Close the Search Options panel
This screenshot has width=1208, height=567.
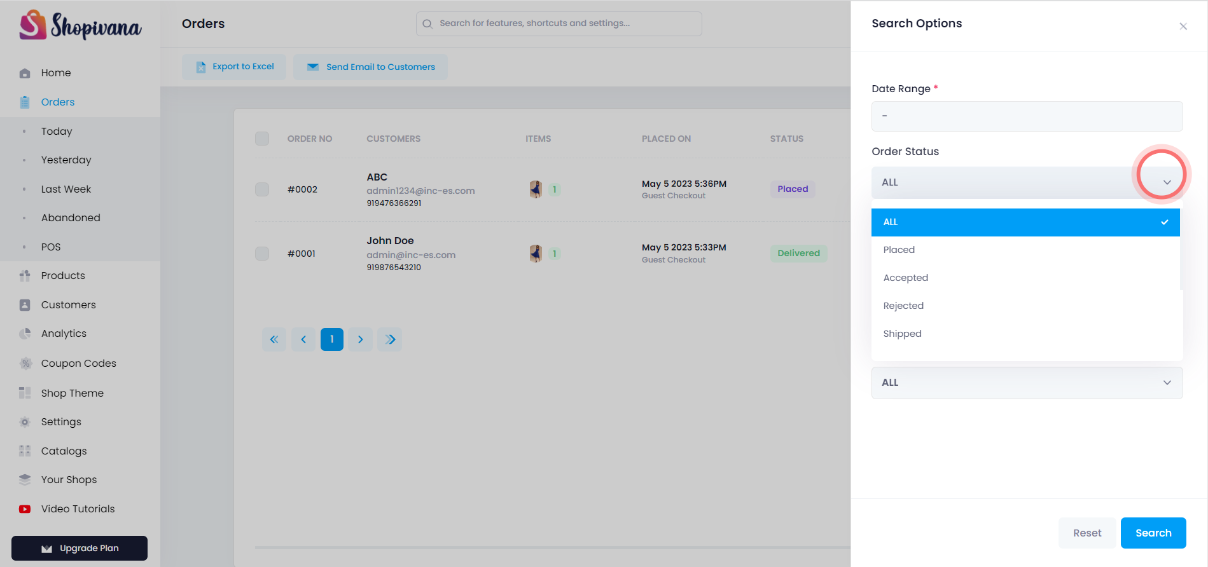pyautogui.click(x=1183, y=26)
